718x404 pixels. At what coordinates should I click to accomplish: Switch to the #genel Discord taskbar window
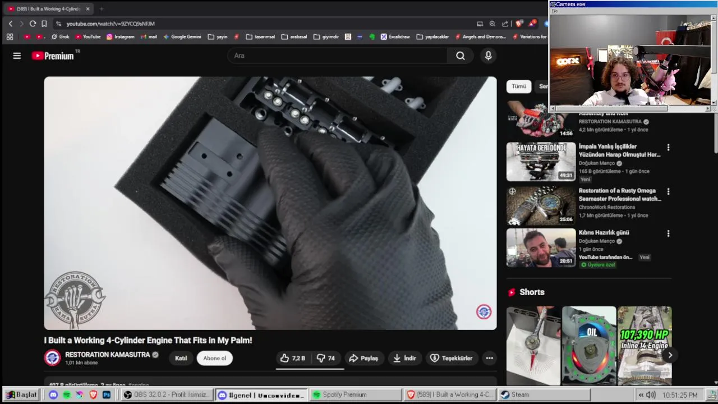[x=261, y=394]
